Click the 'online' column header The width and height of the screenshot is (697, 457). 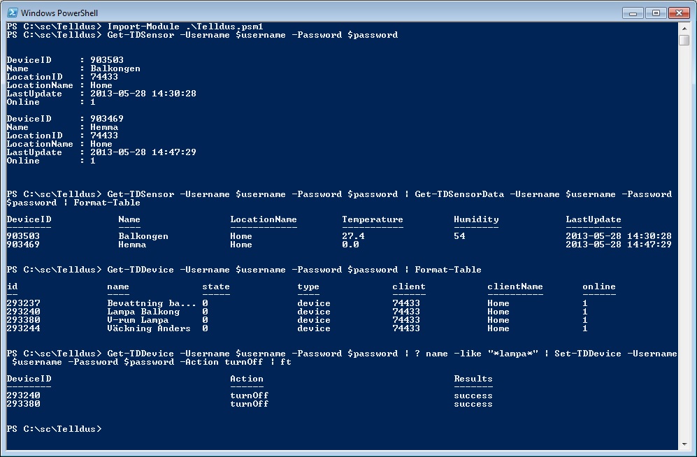599,287
